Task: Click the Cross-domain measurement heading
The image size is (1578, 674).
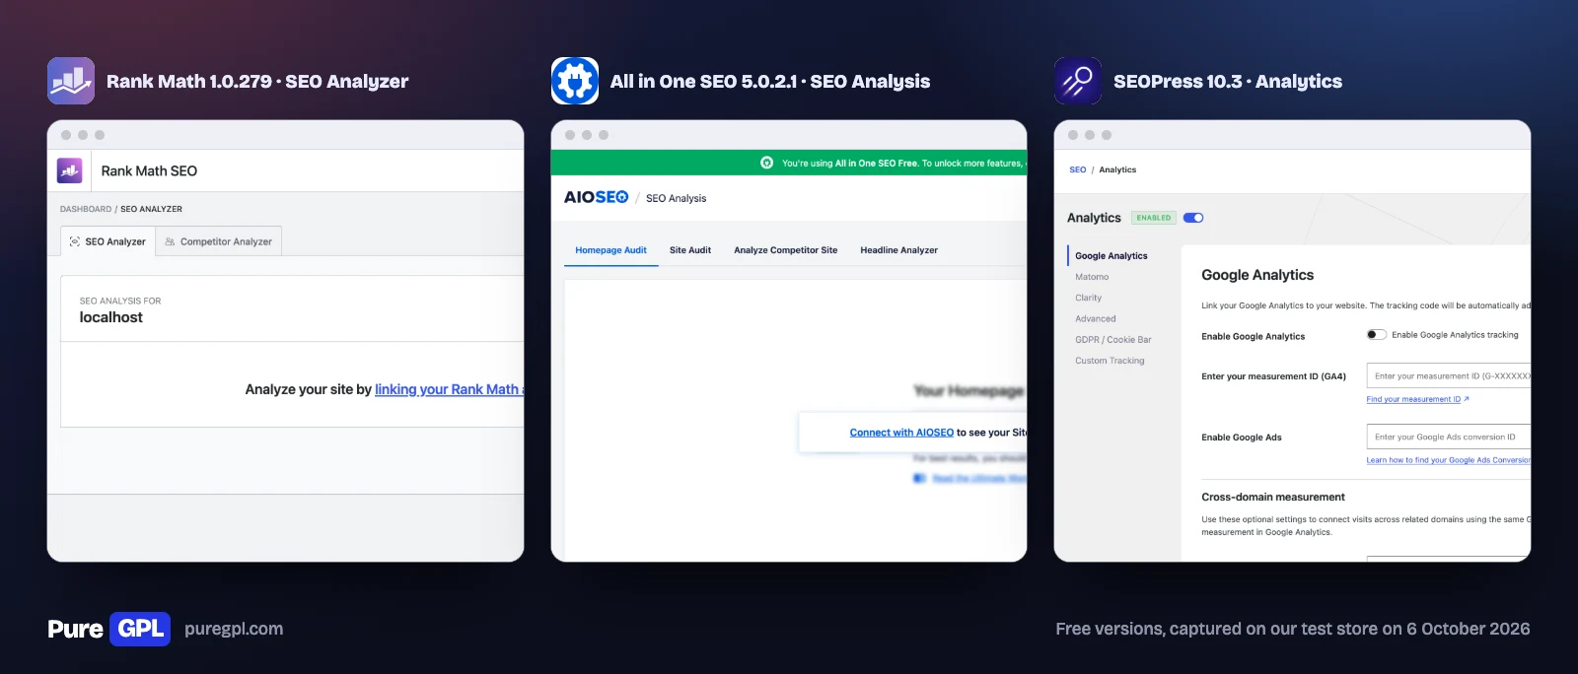Action: pyautogui.click(x=1273, y=497)
